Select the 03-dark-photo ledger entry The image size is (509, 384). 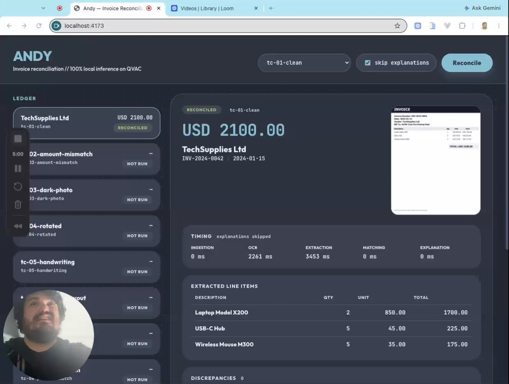click(94, 195)
